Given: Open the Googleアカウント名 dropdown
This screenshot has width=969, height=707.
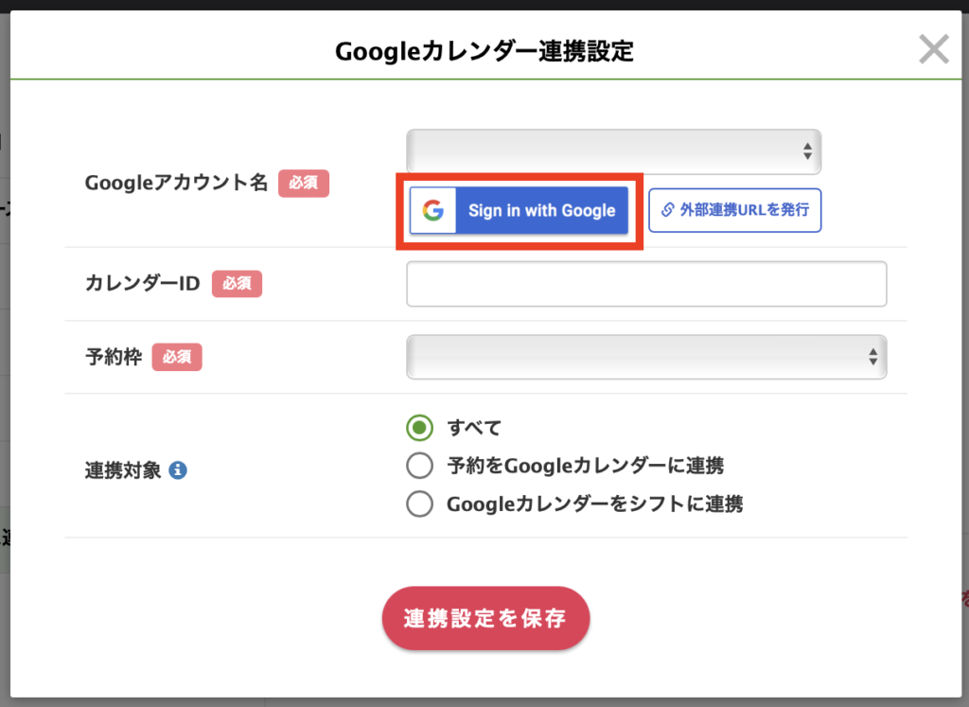Looking at the screenshot, I should coord(613,151).
